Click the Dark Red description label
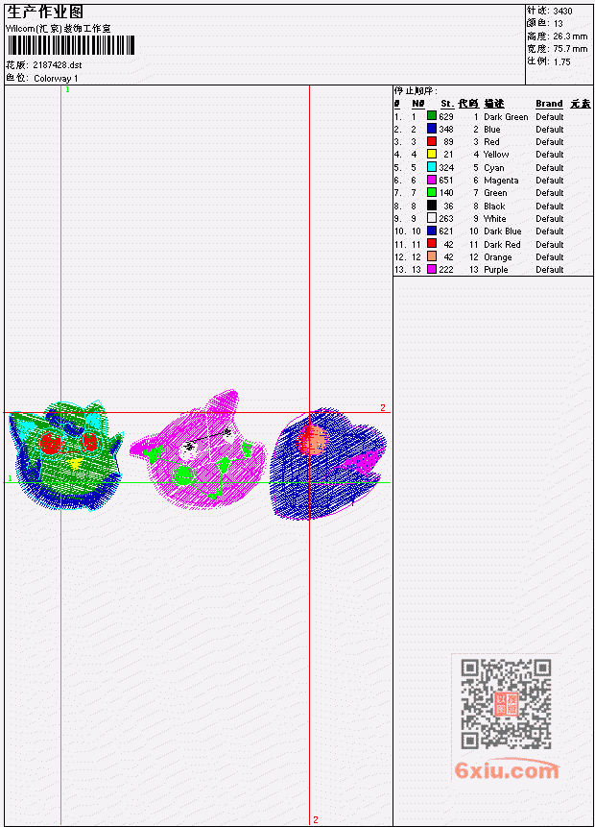 click(x=502, y=245)
